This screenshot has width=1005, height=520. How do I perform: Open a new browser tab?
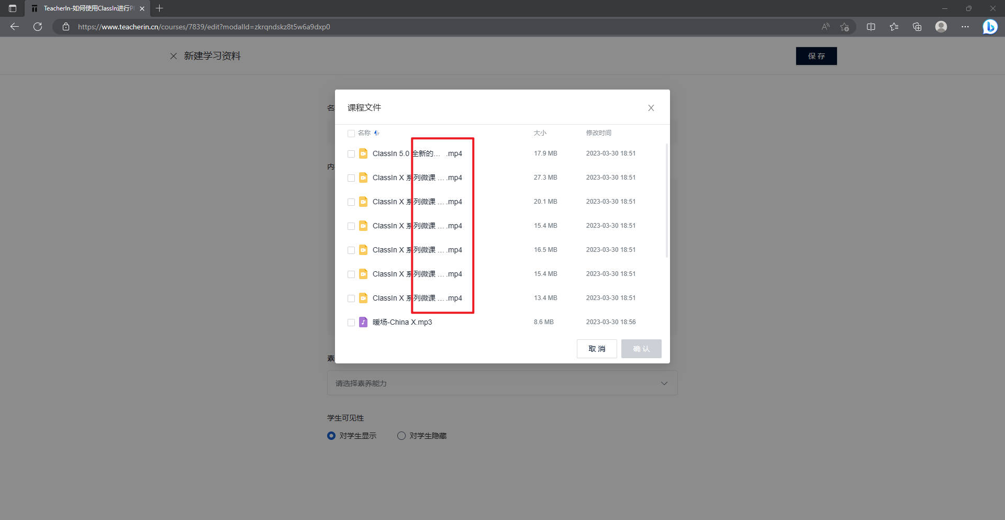click(x=160, y=8)
